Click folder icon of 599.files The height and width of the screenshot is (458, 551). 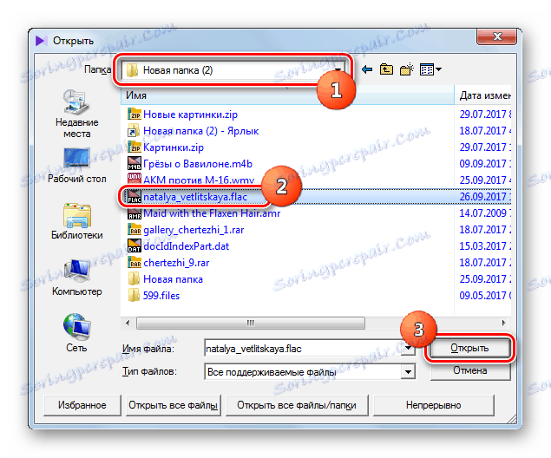coord(134,296)
